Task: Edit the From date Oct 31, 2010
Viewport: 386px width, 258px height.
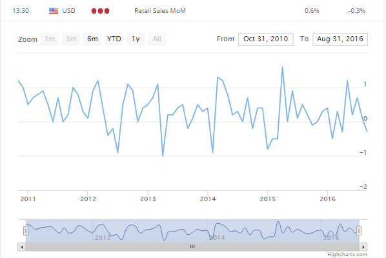Action: (x=266, y=39)
